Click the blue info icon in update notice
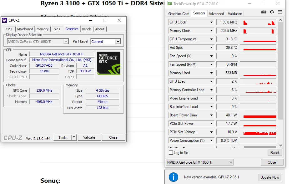This screenshot has height=184, width=292. (174, 177)
